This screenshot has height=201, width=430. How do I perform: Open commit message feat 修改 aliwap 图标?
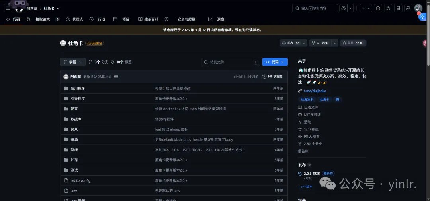click(x=172, y=129)
